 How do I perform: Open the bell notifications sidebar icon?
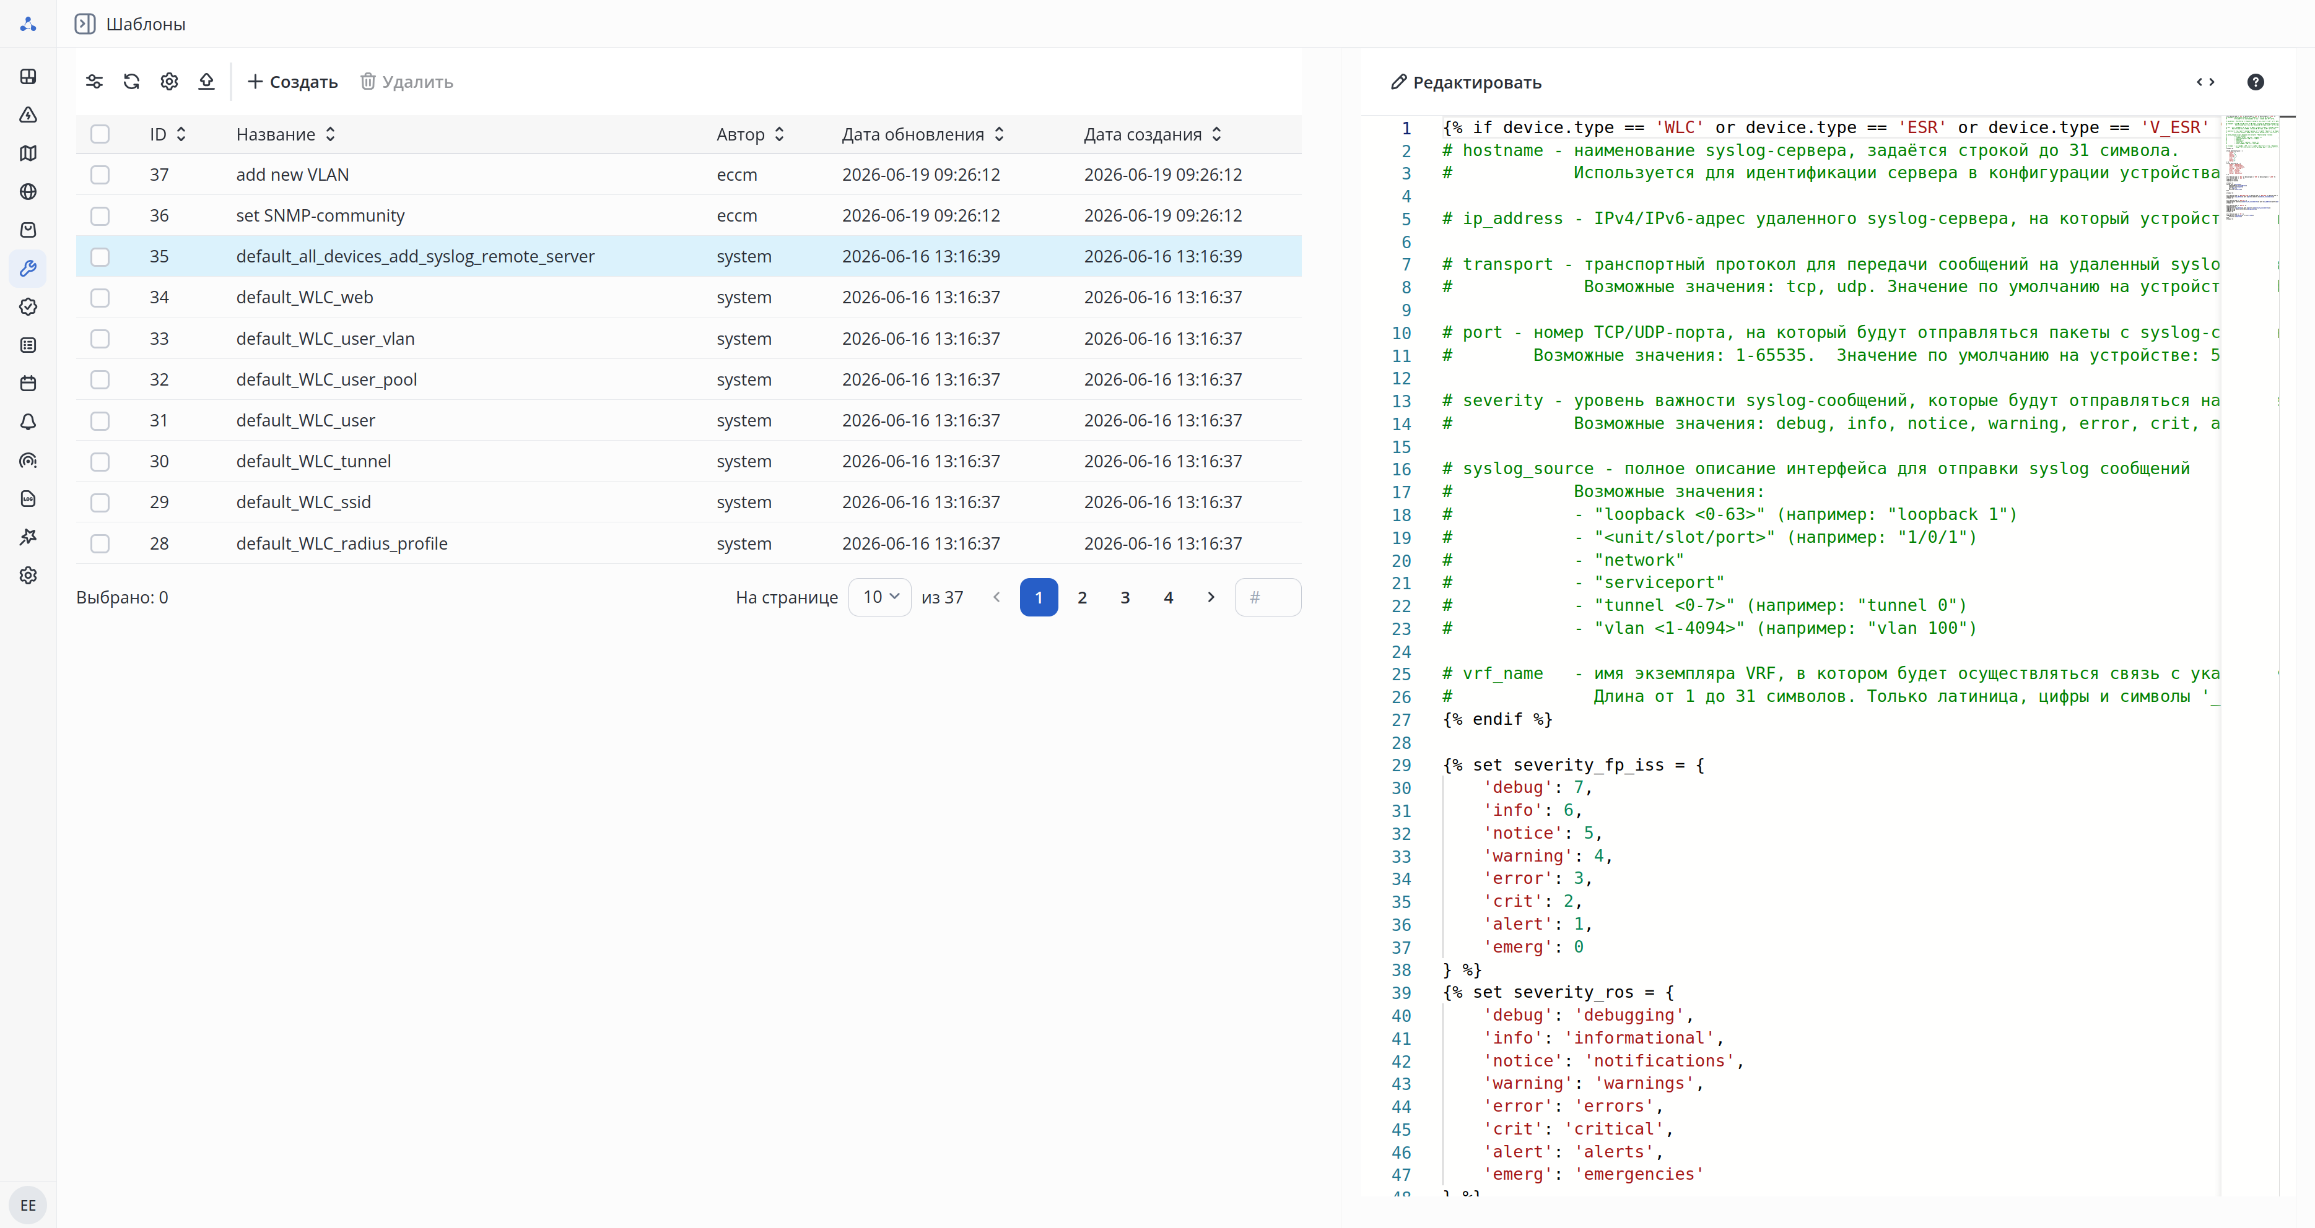28,422
